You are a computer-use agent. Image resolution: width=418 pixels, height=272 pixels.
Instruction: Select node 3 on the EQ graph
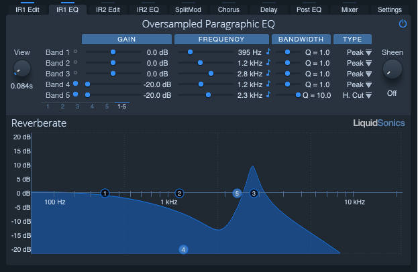tap(254, 193)
